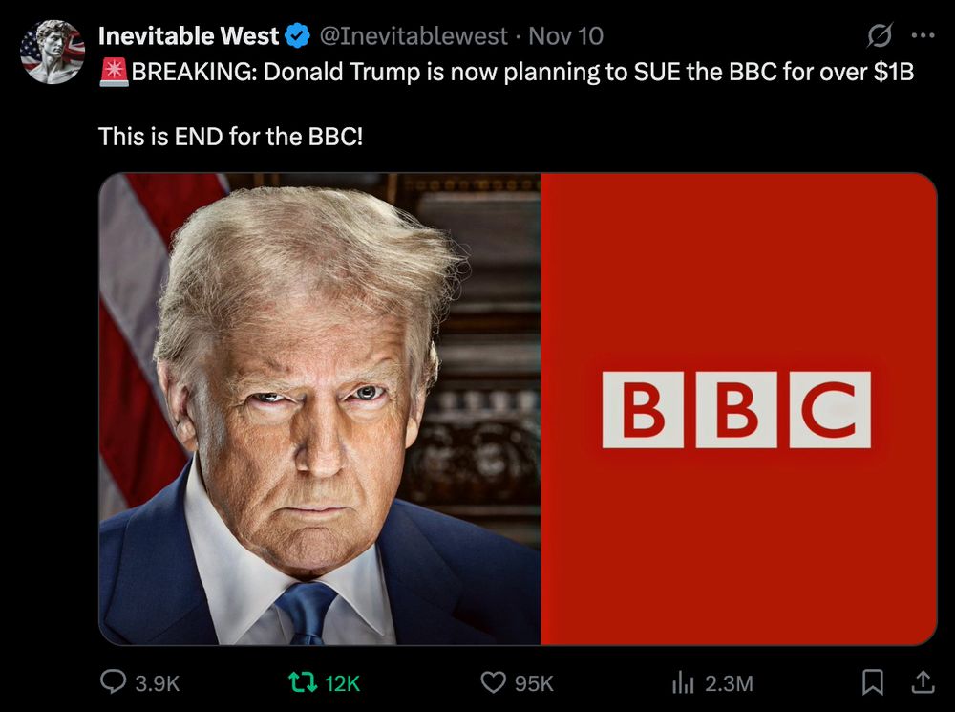This screenshot has width=955, height=712.
Task: Open the reply speech bubble icon
Action: (x=114, y=682)
